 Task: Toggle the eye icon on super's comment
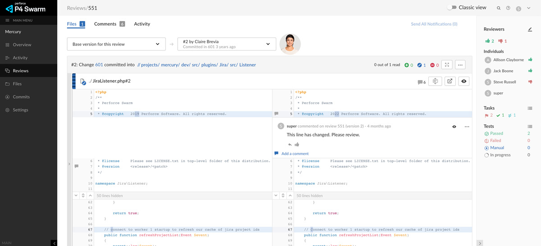coord(454,127)
